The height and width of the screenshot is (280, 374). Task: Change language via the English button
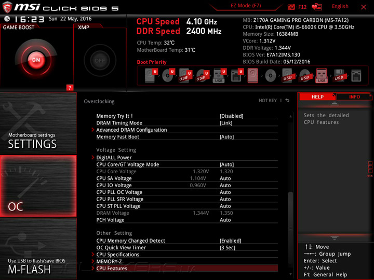pyautogui.click(x=340, y=6)
